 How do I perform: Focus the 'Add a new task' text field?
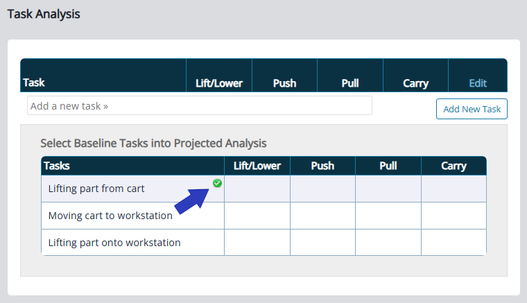click(x=200, y=106)
